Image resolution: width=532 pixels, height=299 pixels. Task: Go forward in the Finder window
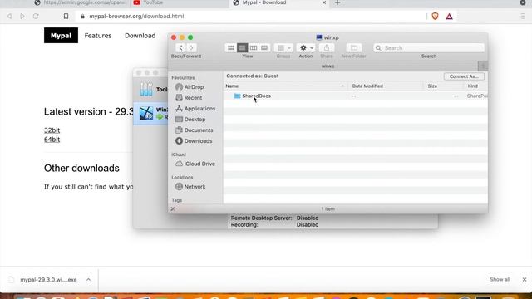[191, 48]
